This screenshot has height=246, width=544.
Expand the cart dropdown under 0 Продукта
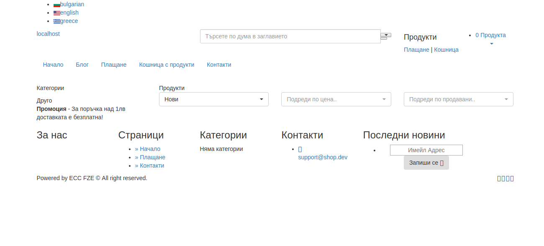(491, 43)
